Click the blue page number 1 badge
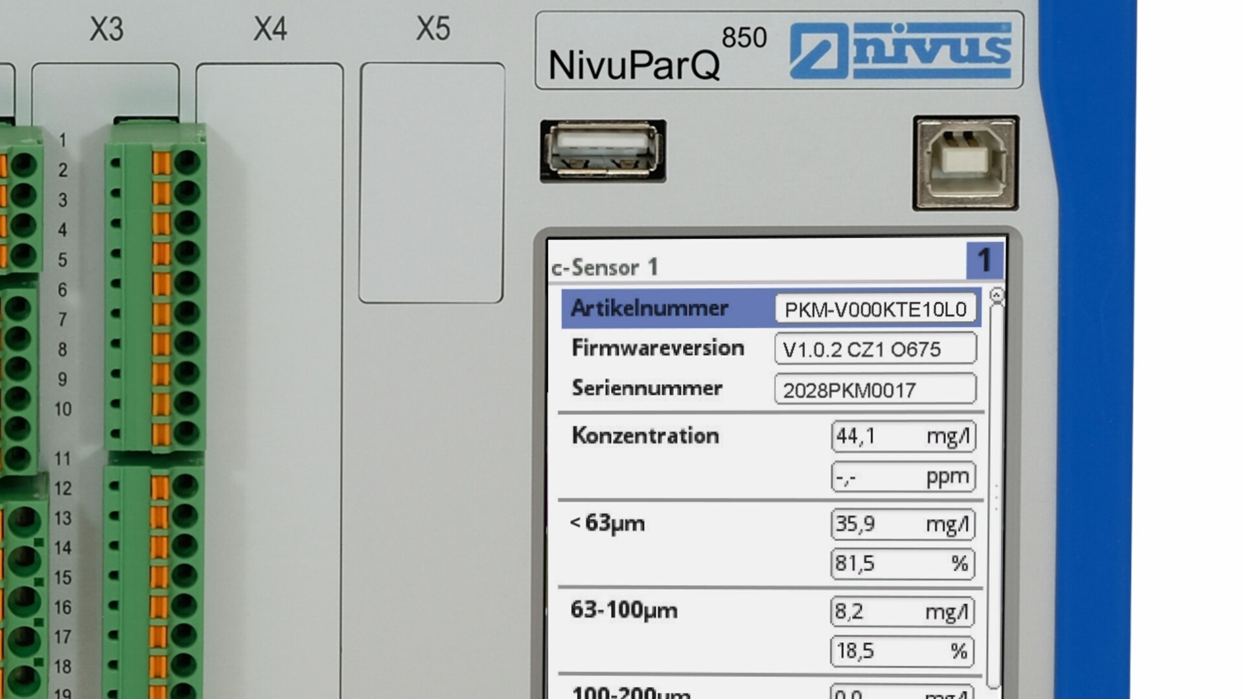The height and width of the screenshot is (699, 1244). [x=984, y=260]
